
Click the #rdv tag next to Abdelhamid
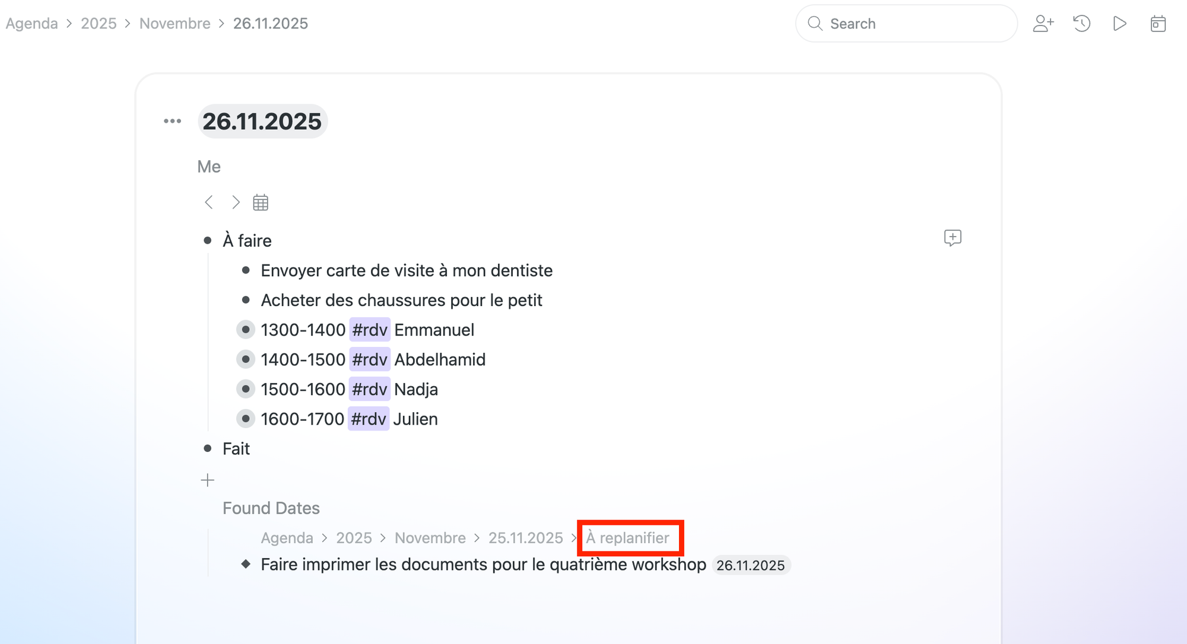pos(369,359)
